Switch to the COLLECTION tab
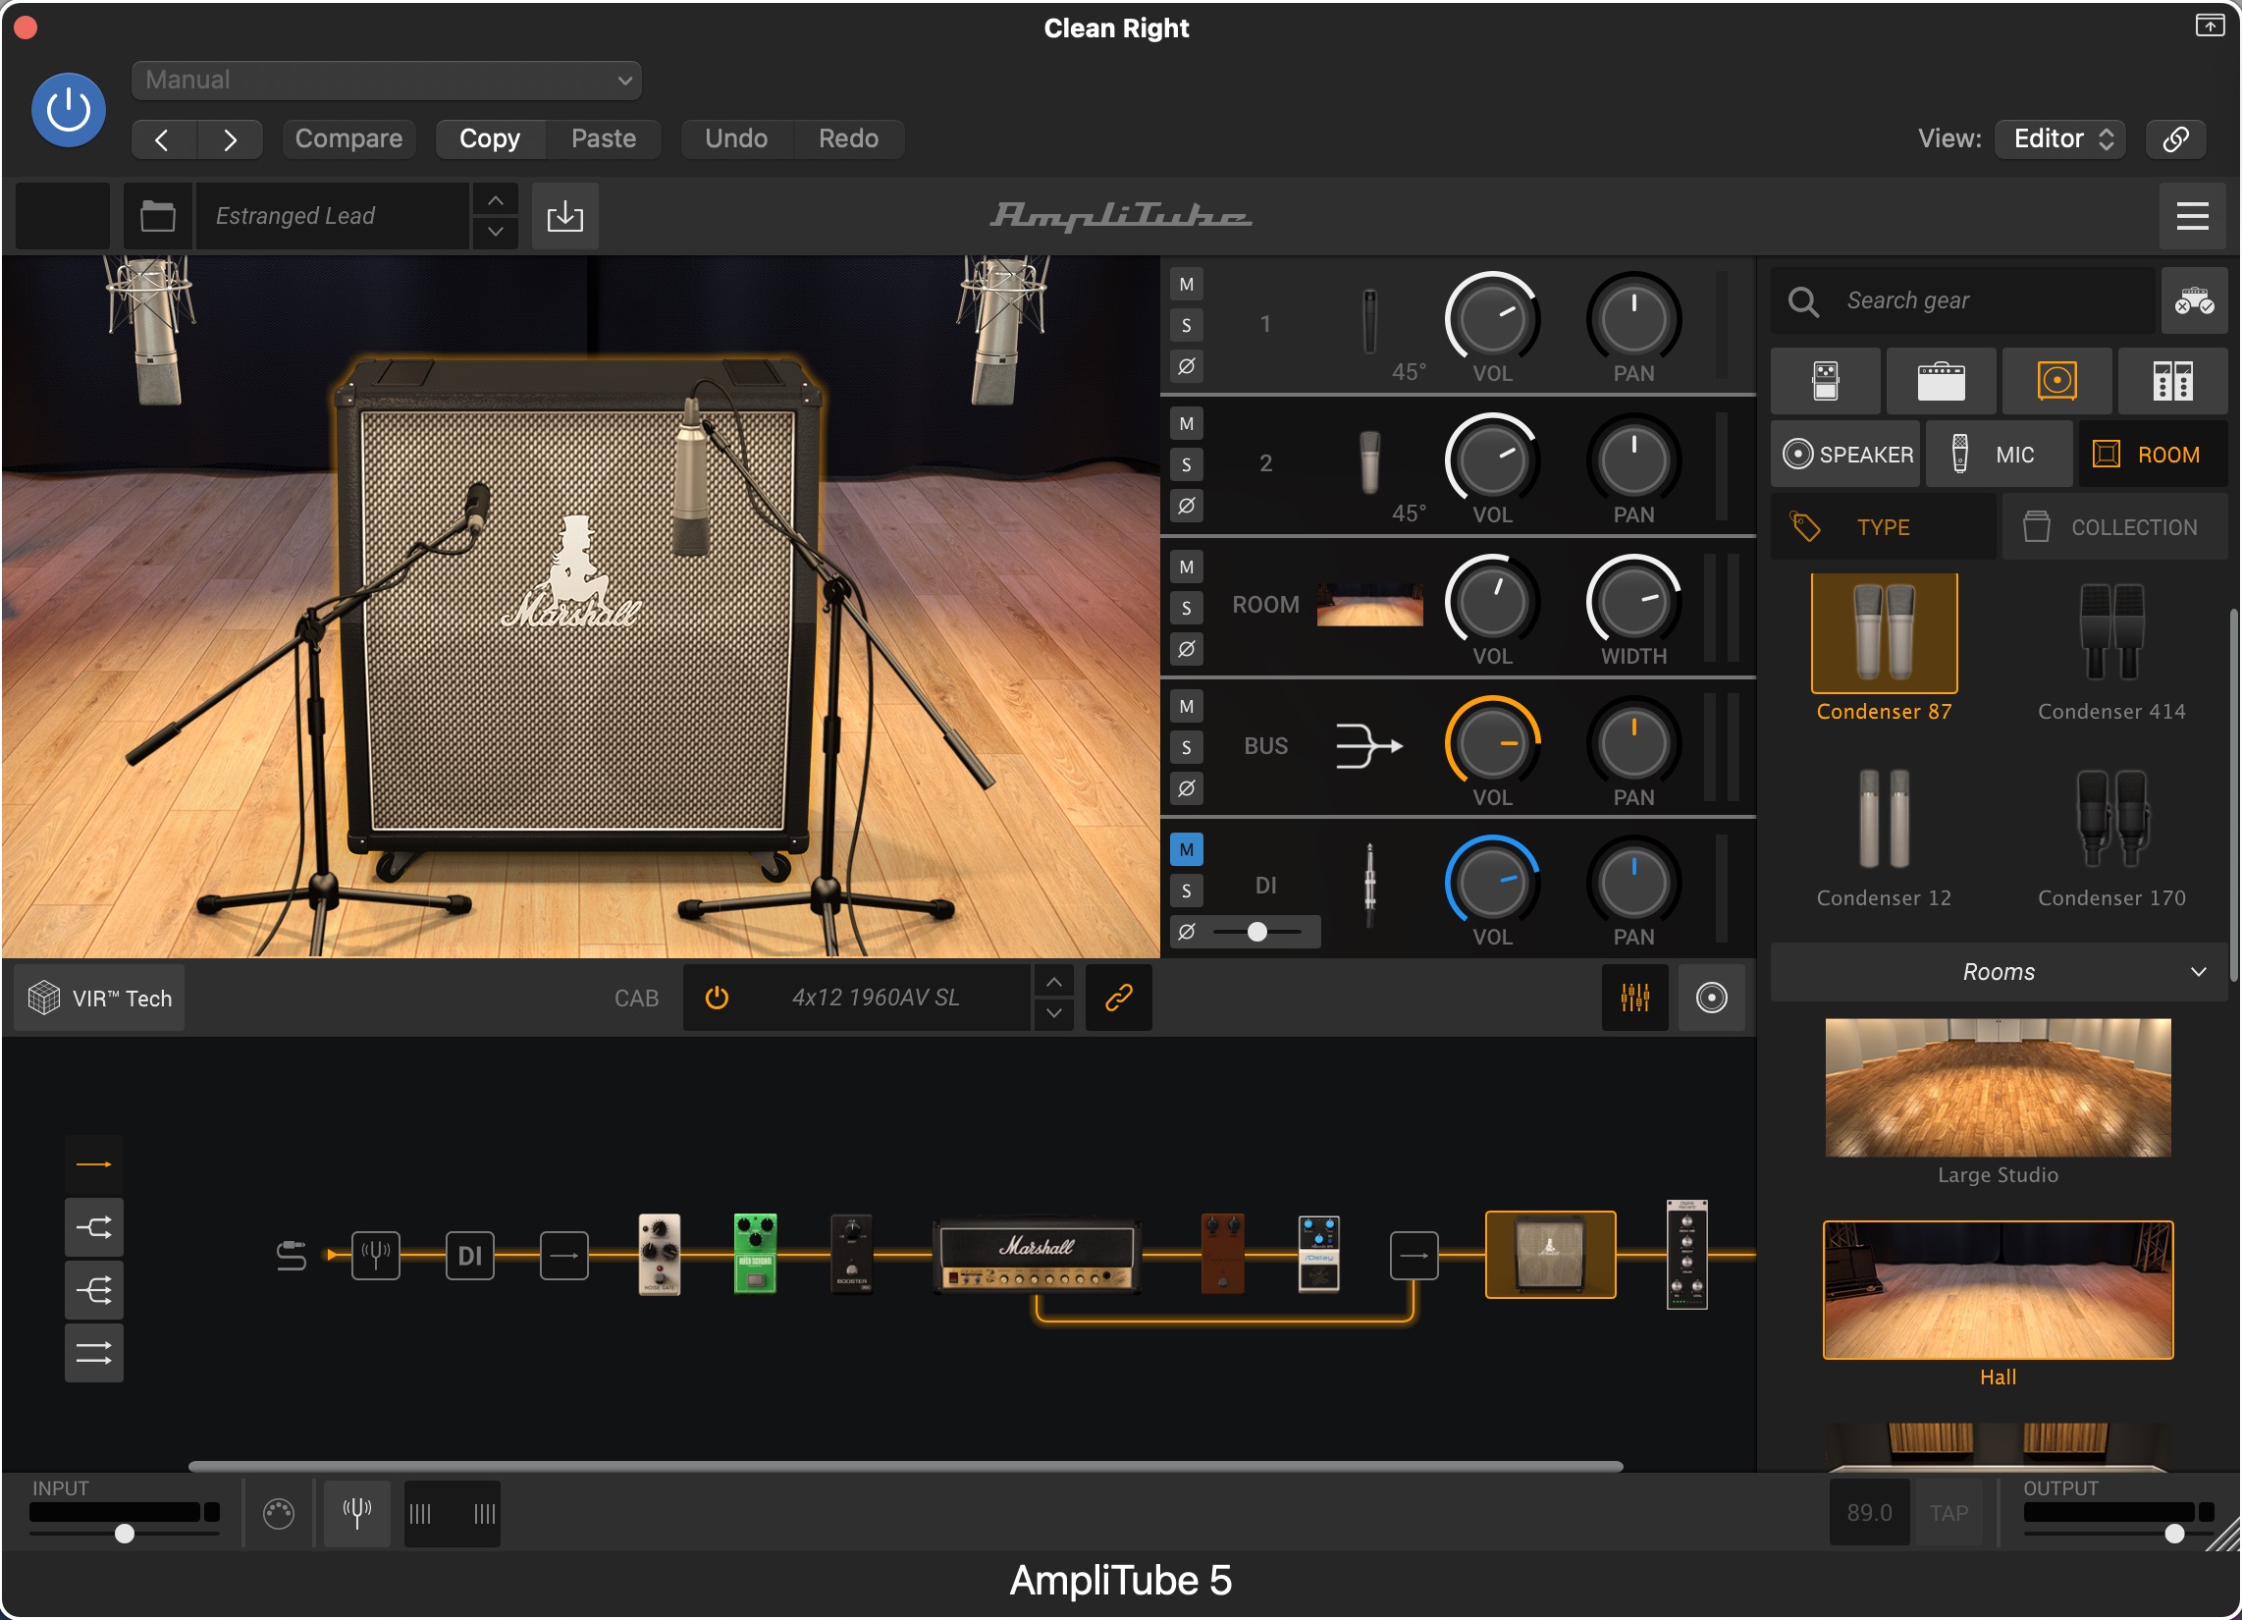The width and height of the screenshot is (2242, 1620). (2113, 527)
